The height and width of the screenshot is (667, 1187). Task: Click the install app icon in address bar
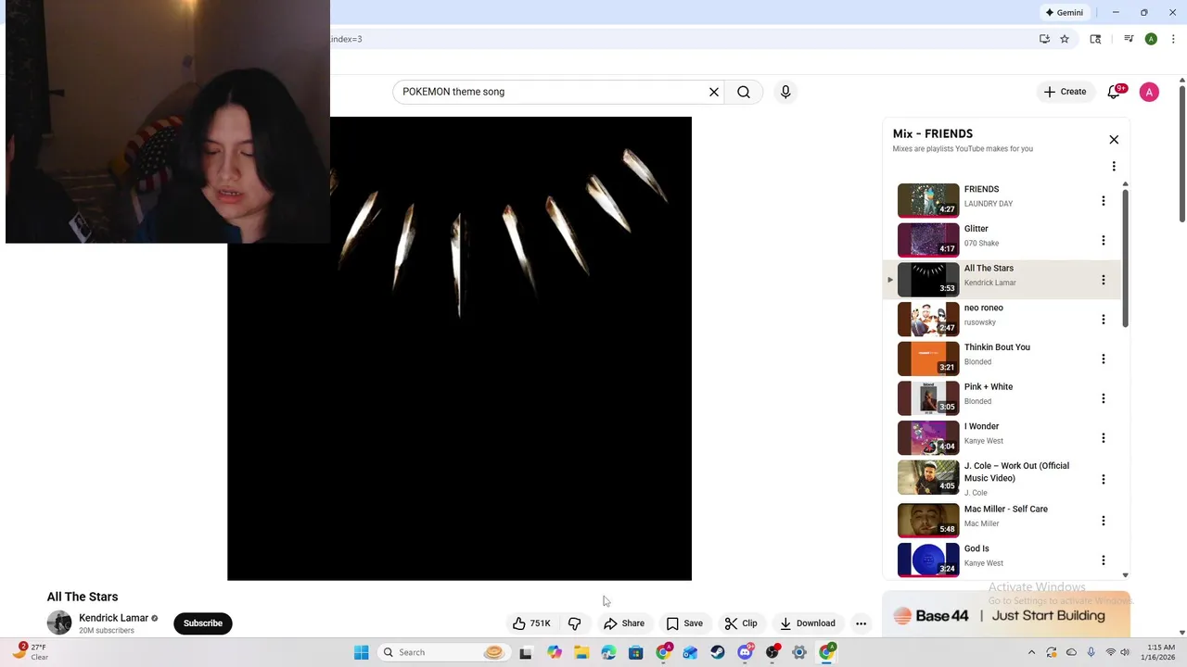tap(1044, 39)
